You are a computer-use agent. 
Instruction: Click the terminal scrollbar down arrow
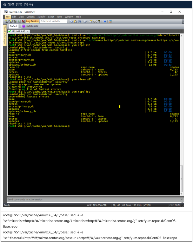182,194
